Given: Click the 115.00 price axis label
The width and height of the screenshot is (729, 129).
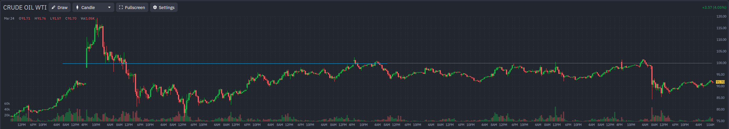Looking at the screenshot, I should pos(721,28).
